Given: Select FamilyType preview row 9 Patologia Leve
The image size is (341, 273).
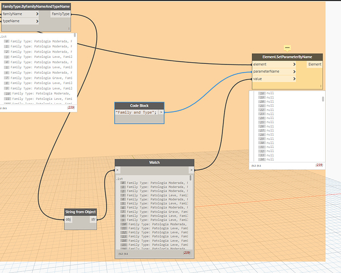Looking at the screenshot, I should coord(38,88).
